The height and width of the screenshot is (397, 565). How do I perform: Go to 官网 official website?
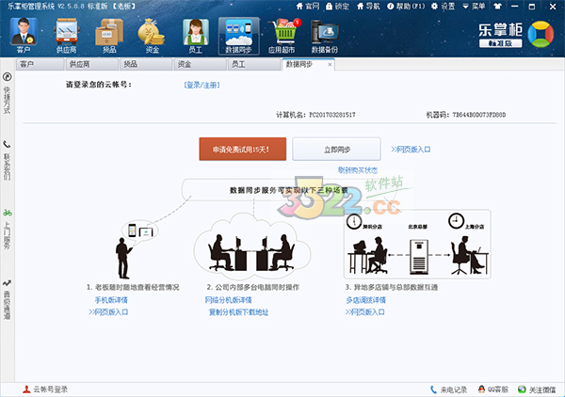(x=308, y=7)
